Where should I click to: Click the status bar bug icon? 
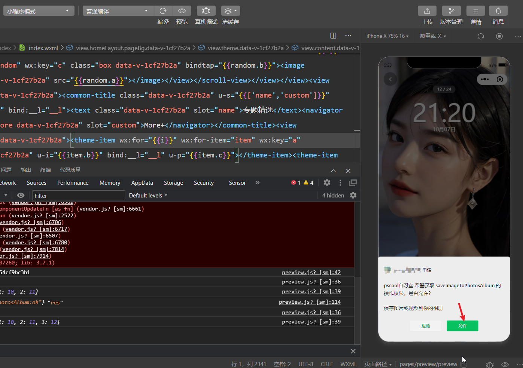[x=490, y=364]
